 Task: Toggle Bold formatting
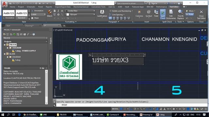point(55,11)
